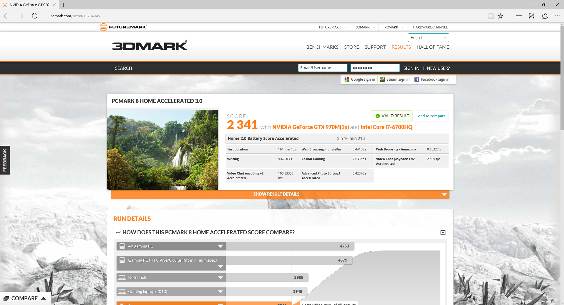This screenshot has width=564, height=305.
Task: Click the 2945 score bar
Action: tap(266, 292)
